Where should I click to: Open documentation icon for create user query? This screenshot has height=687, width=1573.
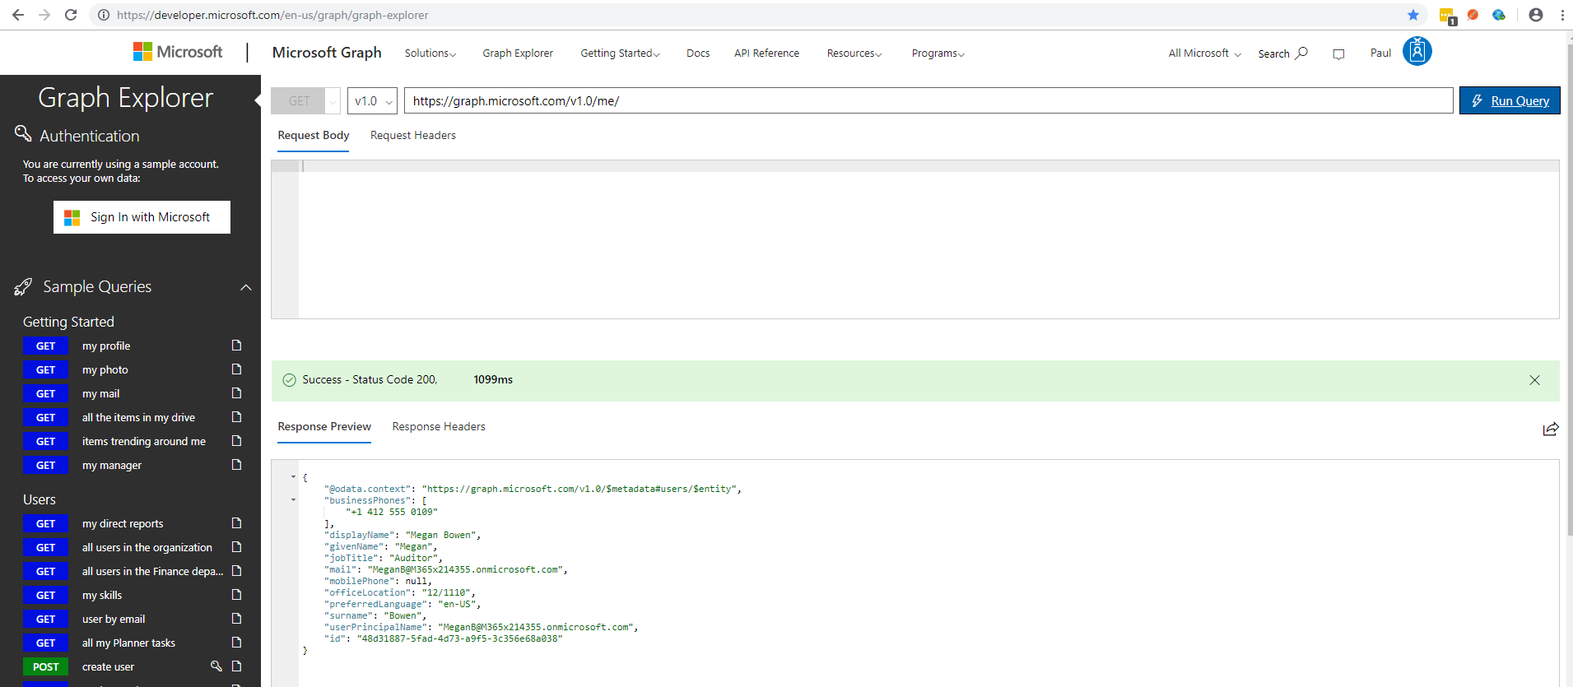click(x=236, y=666)
